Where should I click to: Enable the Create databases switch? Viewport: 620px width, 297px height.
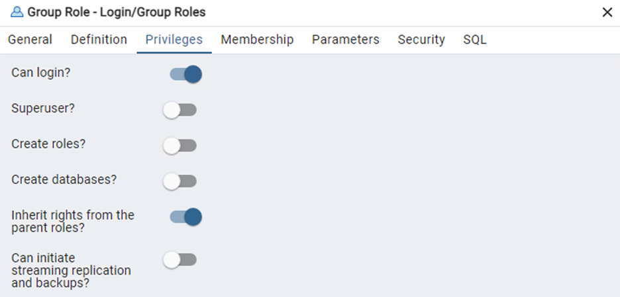point(180,181)
